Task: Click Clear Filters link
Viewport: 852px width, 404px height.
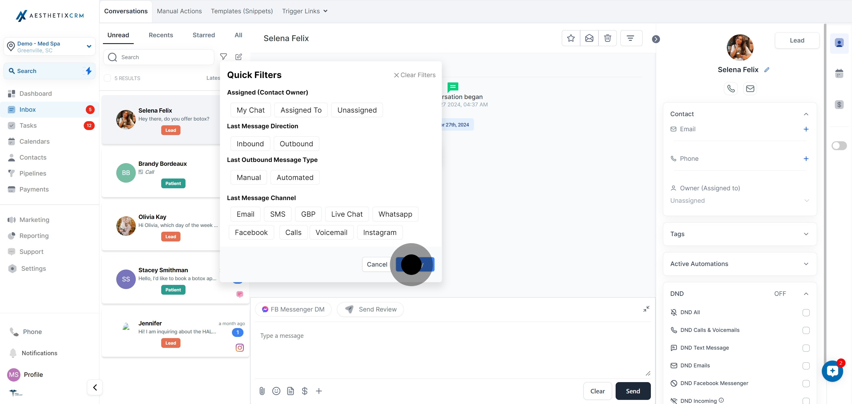Action: click(414, 75)
